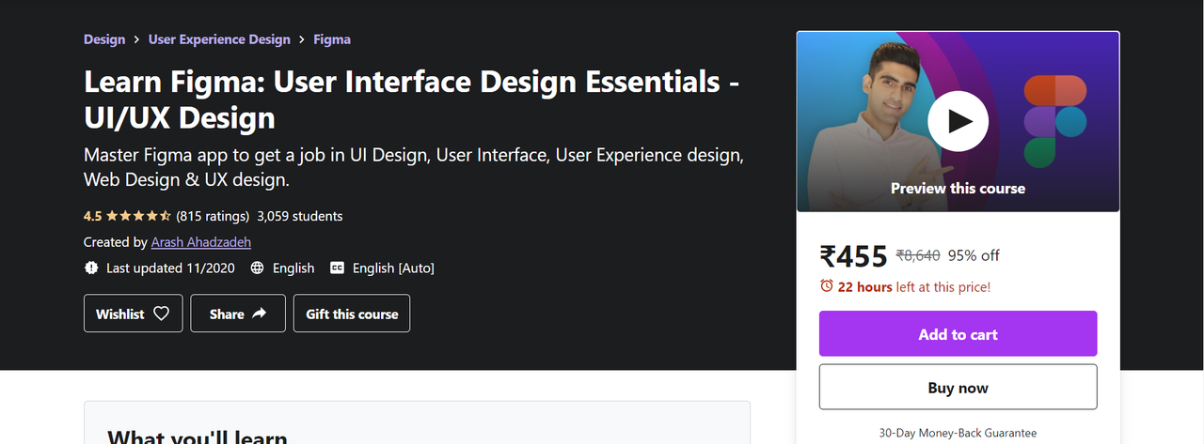Open the Figma breadcrumb topic
1204x444 pixels.
tap(332, 39)
